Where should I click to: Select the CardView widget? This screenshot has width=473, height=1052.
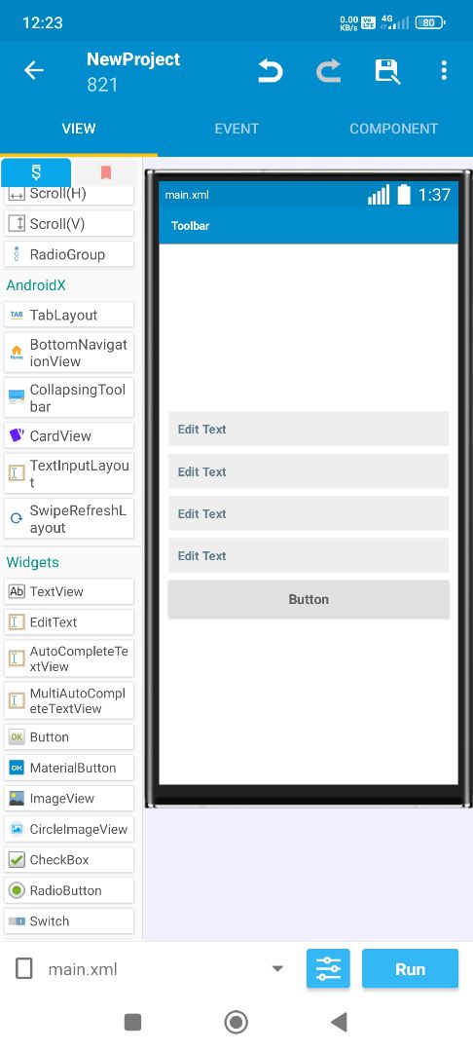point(69,436)
